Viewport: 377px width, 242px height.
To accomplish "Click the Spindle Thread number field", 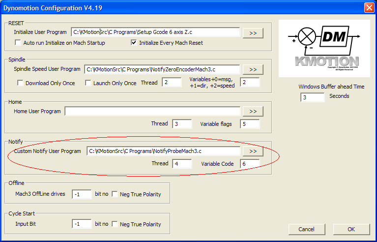I will click(x=172, y=83).
